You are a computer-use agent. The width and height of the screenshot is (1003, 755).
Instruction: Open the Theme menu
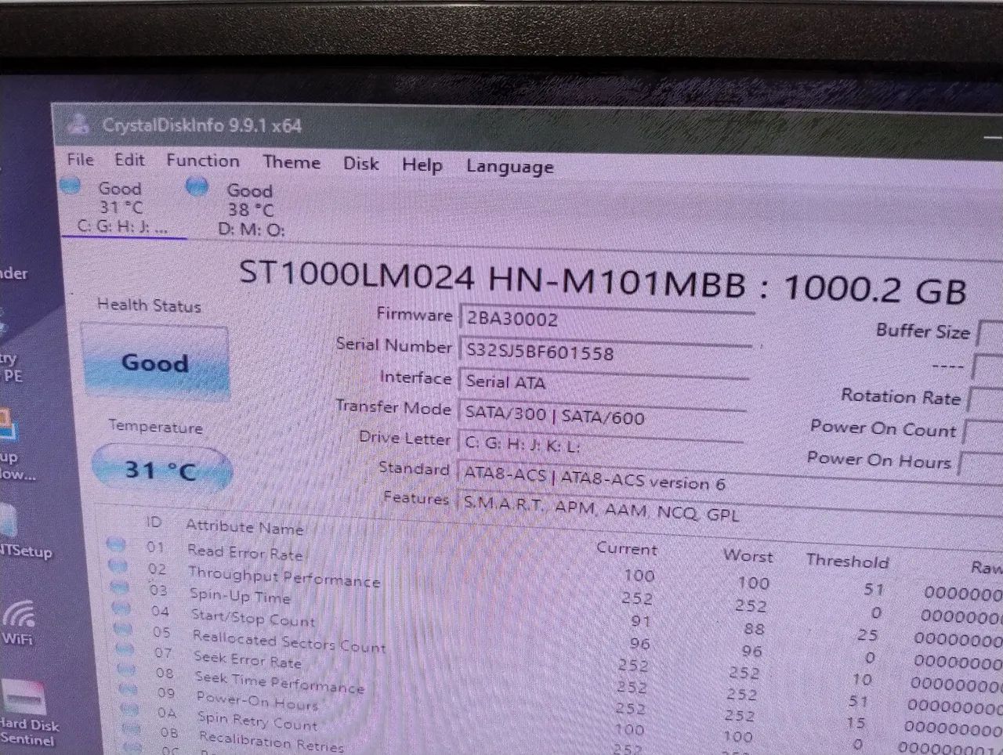[x=291, y=163]
